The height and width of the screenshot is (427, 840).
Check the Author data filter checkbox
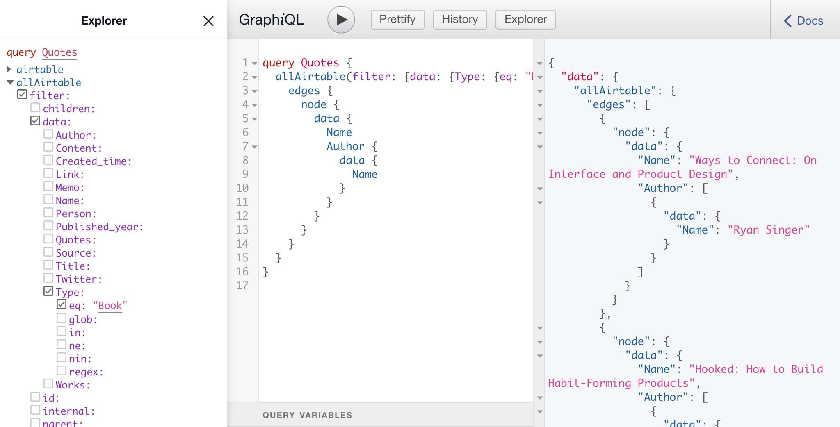coord(49,133)
